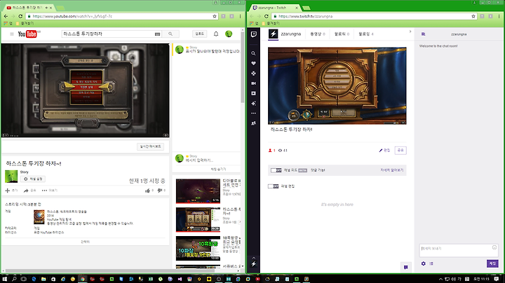Open the Windows Start button
The height and width of the screenshot is (283, 505).
pyautogui.click(x=5, y=279)
